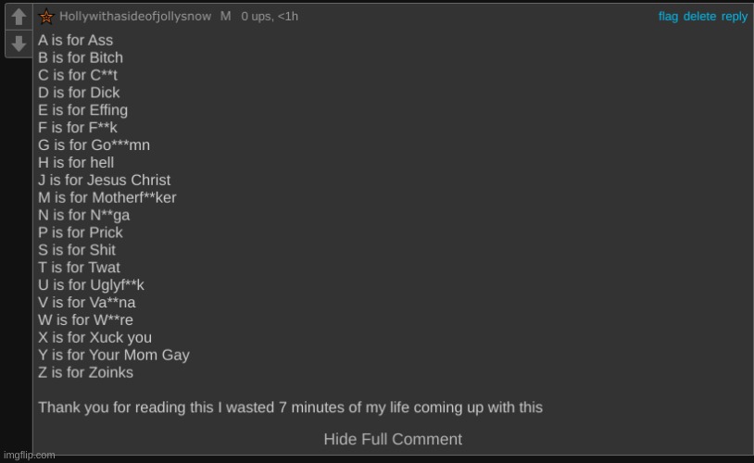Delete this comment

point(699,17)
